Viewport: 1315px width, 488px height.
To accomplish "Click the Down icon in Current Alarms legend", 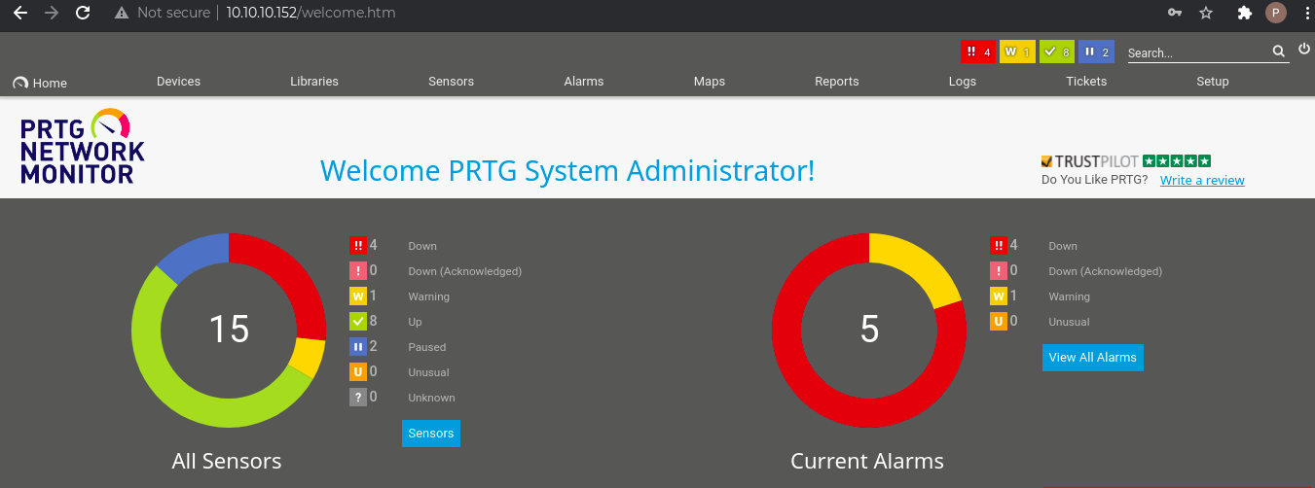I will click(998, 246).
